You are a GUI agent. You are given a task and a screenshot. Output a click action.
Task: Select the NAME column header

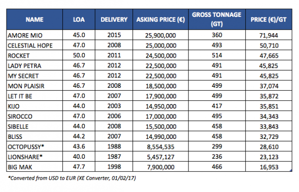point(34,19)
